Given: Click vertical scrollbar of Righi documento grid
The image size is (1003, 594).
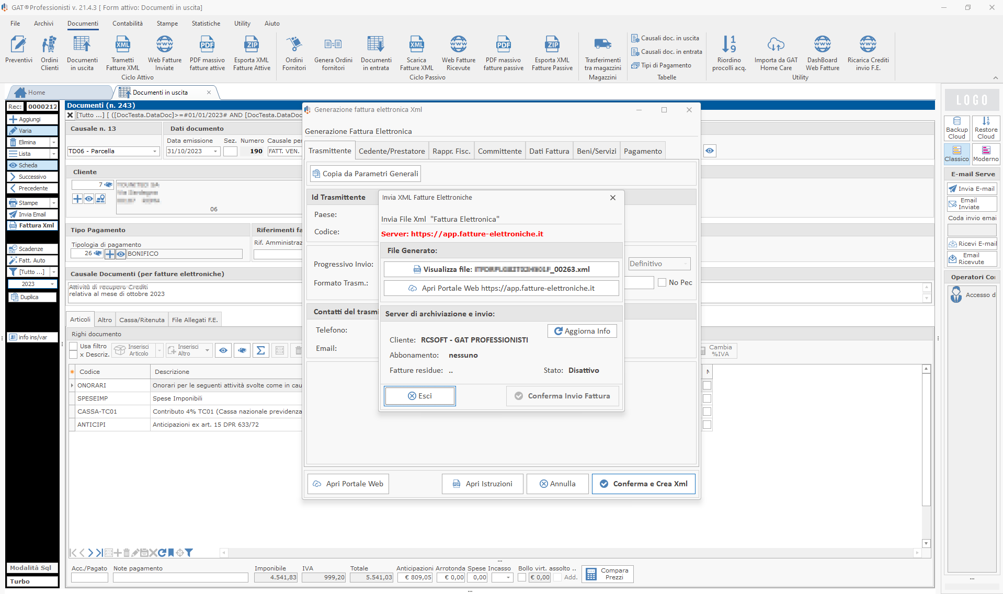Looking at the screenshot, I should 926,456.
